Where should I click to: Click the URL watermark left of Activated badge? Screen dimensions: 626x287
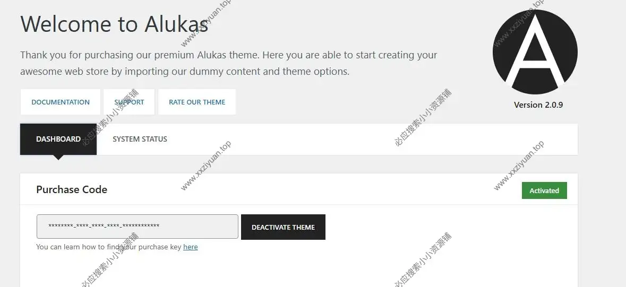[518, 166]
